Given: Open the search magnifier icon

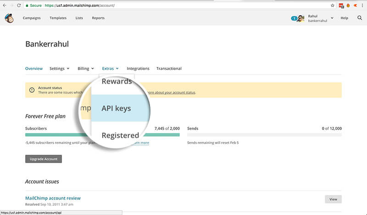Looking at the screenshot, I should 360,18.
